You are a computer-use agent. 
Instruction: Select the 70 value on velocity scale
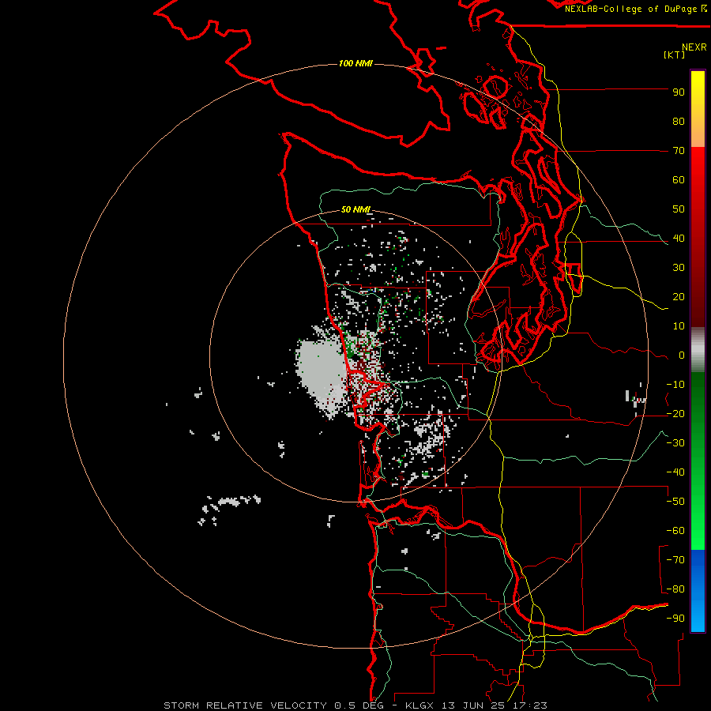pos(679,151)
